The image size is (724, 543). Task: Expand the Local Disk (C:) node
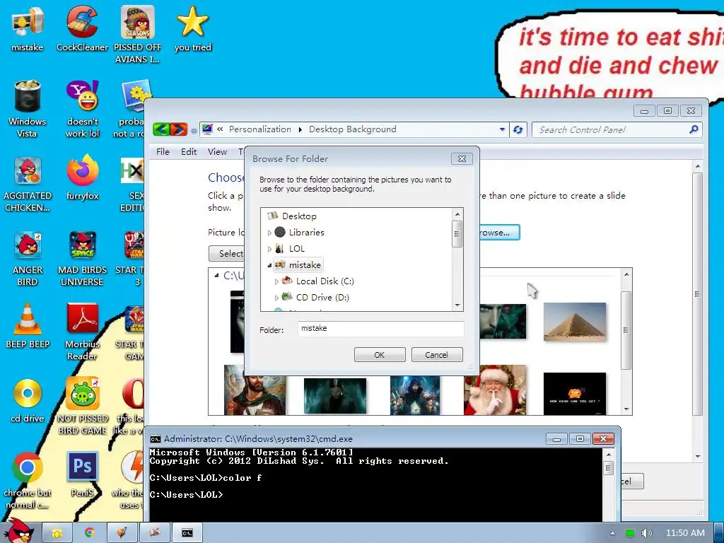tap(276, 281)
